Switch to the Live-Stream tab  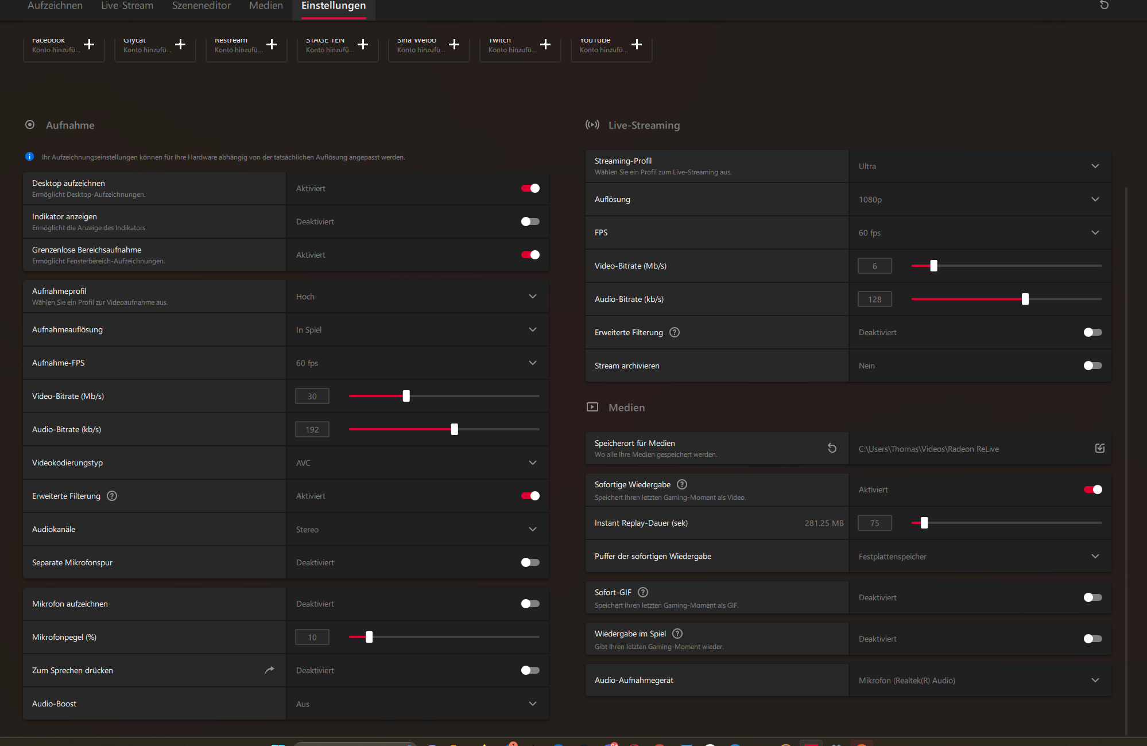(x=127, y=6)
